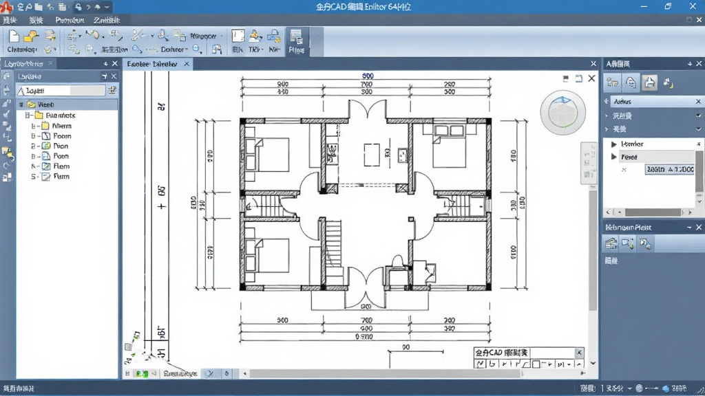Screen dimensions: 705x396
Task: Open the Perotlun menu in the menu bar
Action: point(70,20)
